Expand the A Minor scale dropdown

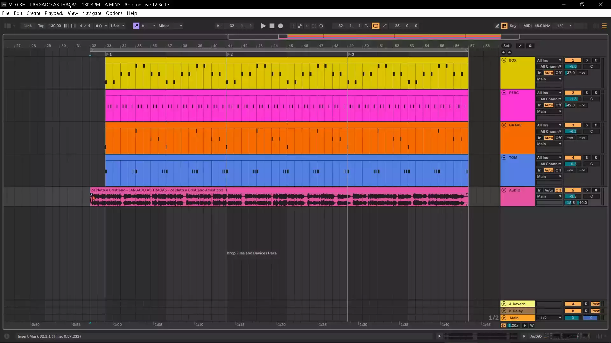pos(170,25)
